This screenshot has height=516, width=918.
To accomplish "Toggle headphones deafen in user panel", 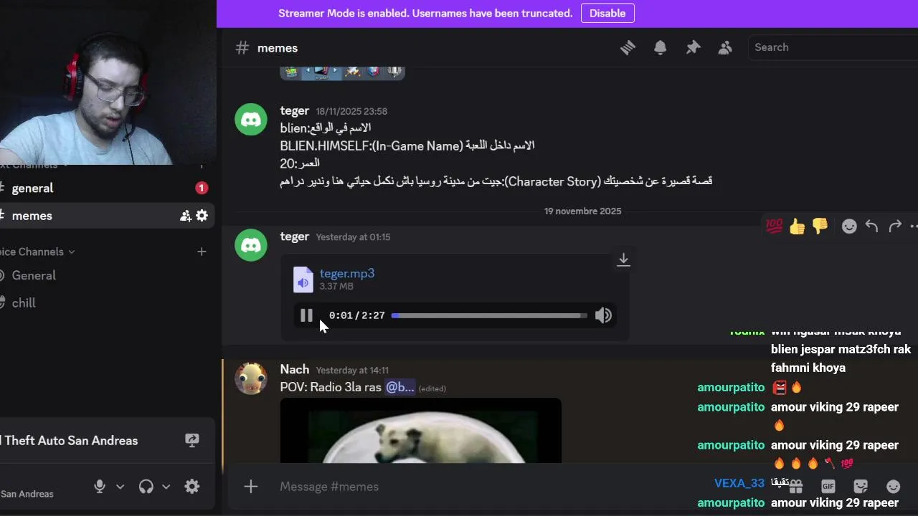I will 146,487.
